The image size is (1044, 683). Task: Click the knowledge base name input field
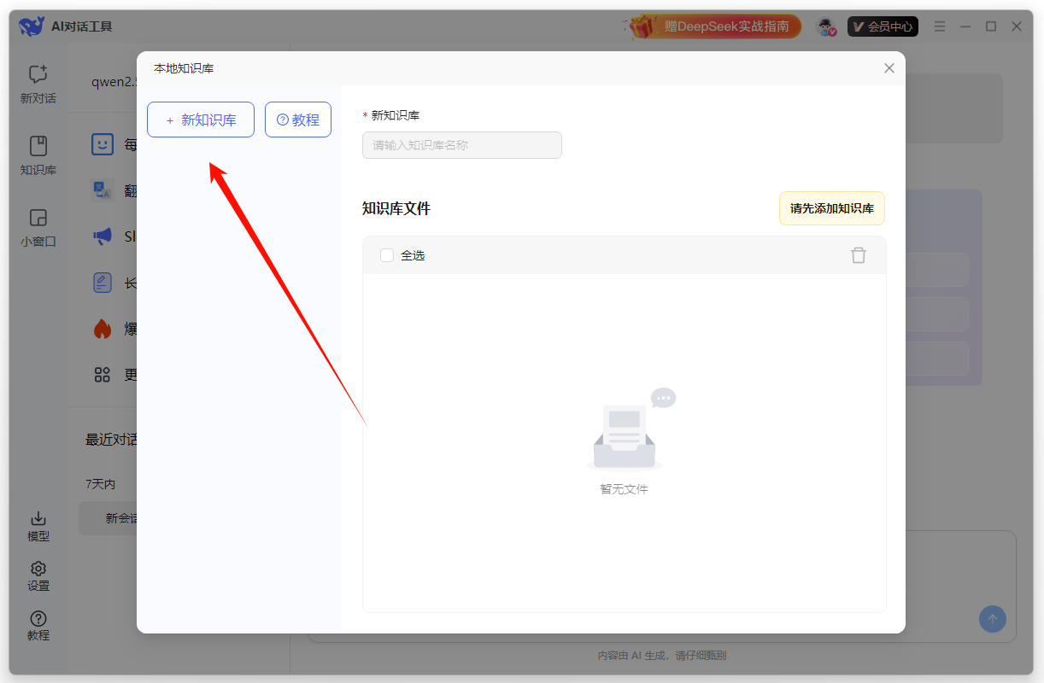(461, 145)
